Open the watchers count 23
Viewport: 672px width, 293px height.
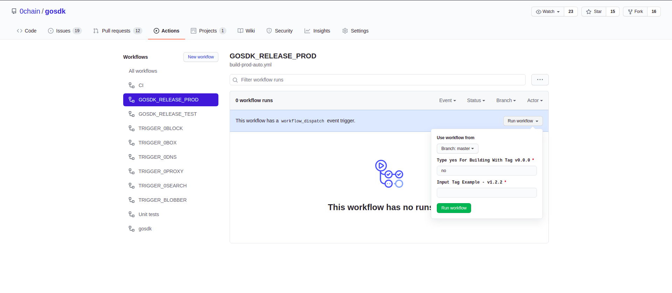click(571, 12)
